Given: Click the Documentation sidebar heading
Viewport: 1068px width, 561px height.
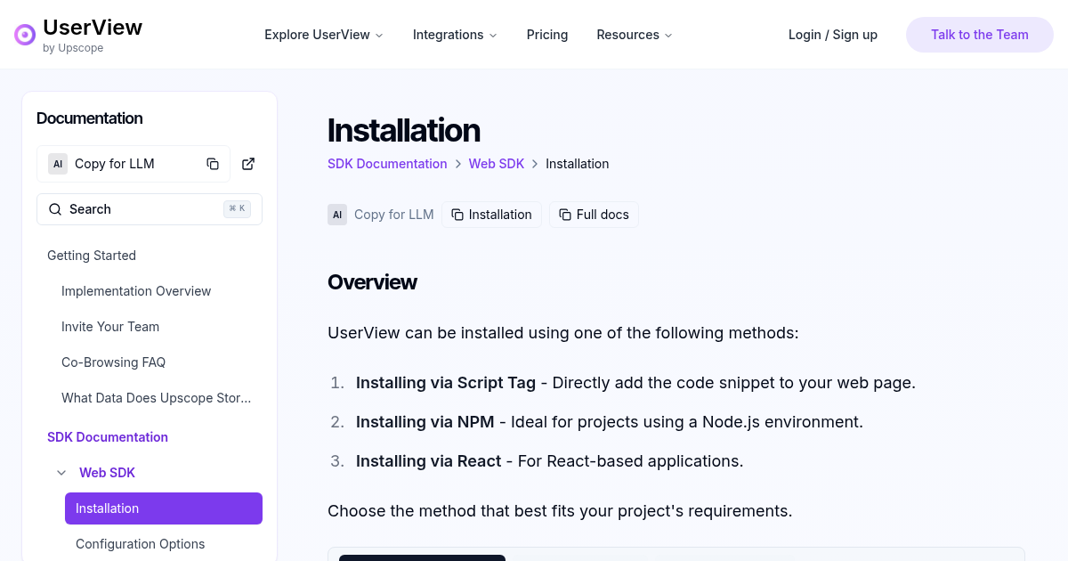Looking at the screenshot, I should [x=90, y=118].
